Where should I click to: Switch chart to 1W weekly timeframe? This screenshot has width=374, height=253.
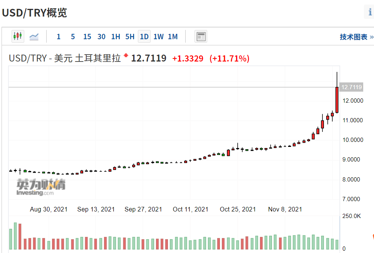158,37
